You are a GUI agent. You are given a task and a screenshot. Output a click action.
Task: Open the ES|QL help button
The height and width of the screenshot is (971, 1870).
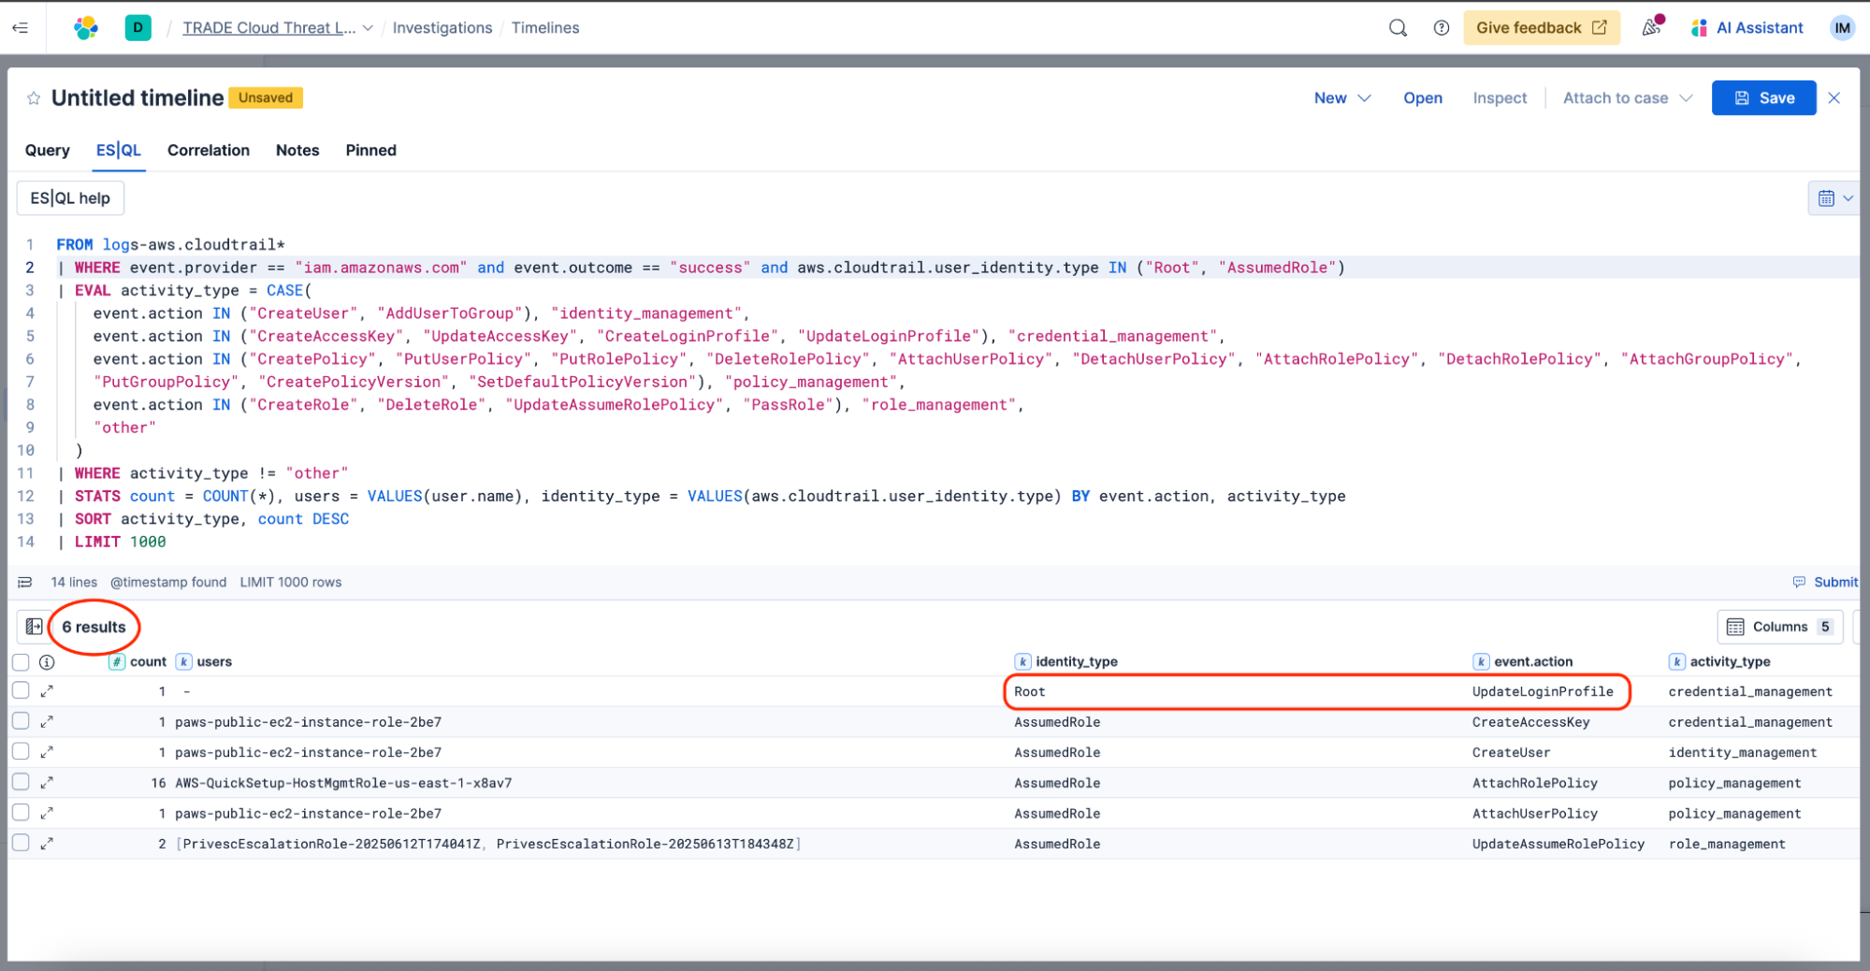pos(70,198)
